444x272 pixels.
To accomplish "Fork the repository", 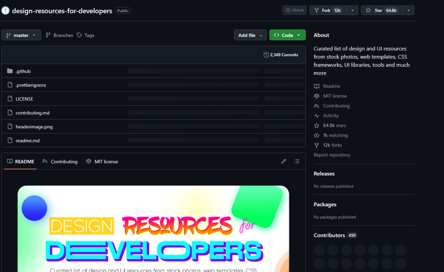I will click(x=328, y=10).
